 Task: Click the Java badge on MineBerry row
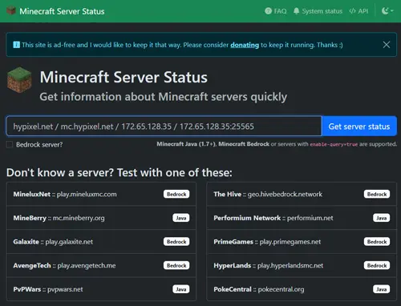pyautogui.click(x=181, y=218)
